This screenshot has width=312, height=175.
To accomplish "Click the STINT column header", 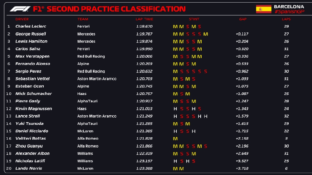I will [194, 19].
